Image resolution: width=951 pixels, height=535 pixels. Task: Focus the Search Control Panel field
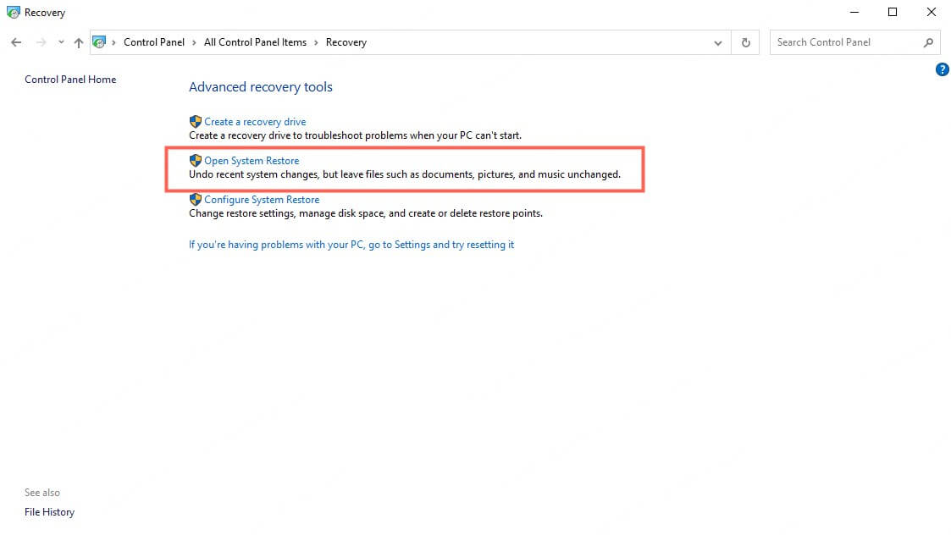pyautogui.click(x=843, y=42)
